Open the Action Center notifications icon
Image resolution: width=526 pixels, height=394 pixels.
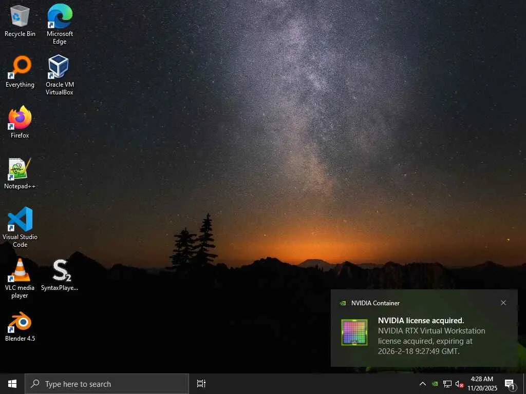(x=510, y=384)
